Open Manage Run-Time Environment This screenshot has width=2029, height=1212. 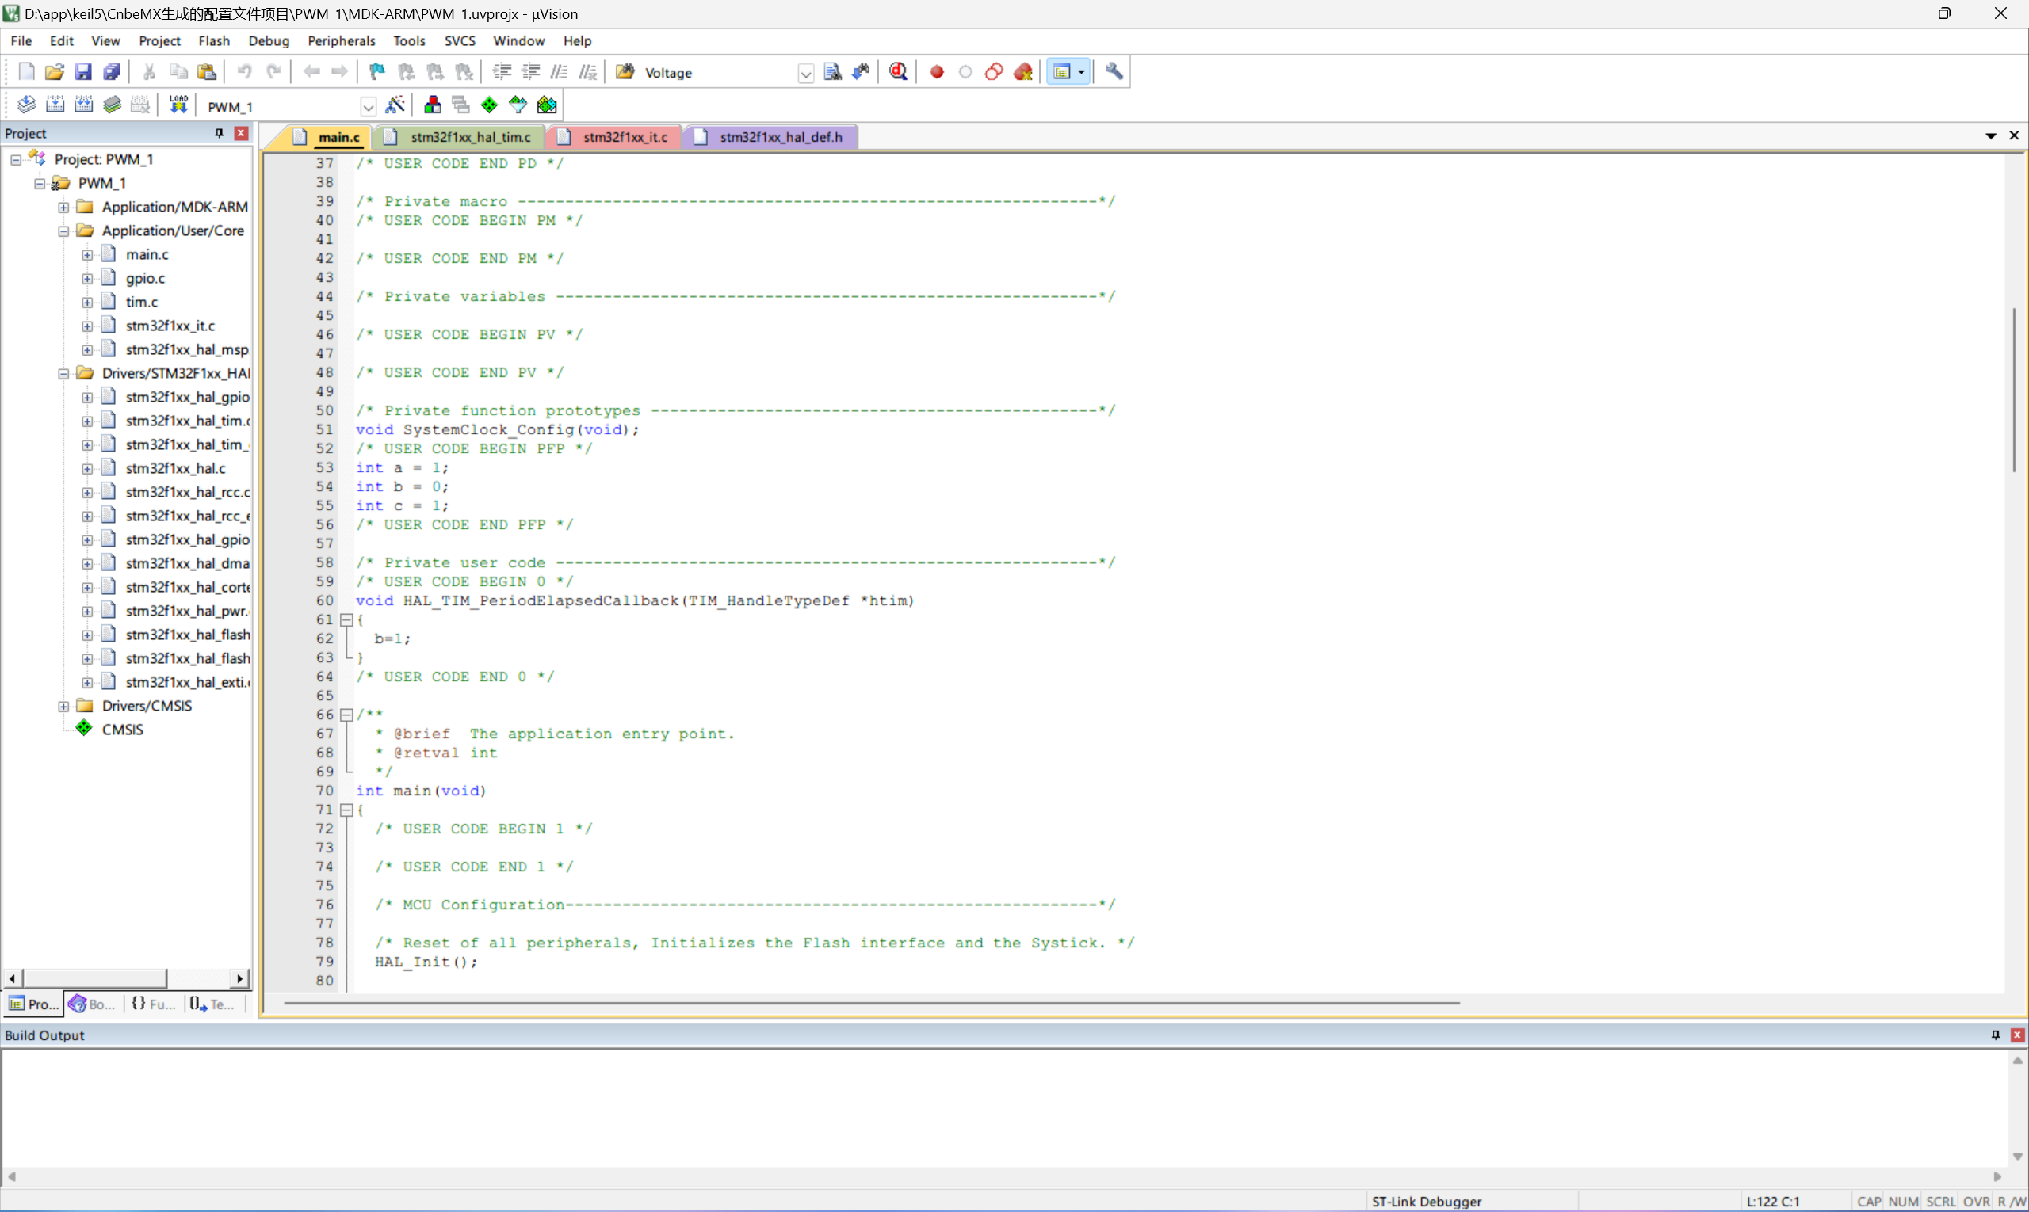click(490, 105)
